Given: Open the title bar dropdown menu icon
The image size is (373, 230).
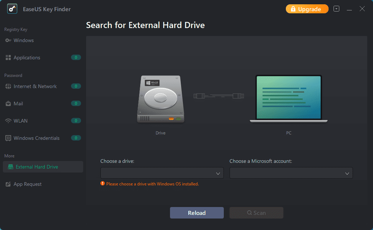Looking at the screenshot, I should point(336,9).
